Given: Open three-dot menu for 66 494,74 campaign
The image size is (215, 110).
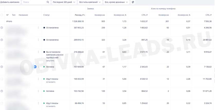Looking at the screenshot, I should click(38, 103).
